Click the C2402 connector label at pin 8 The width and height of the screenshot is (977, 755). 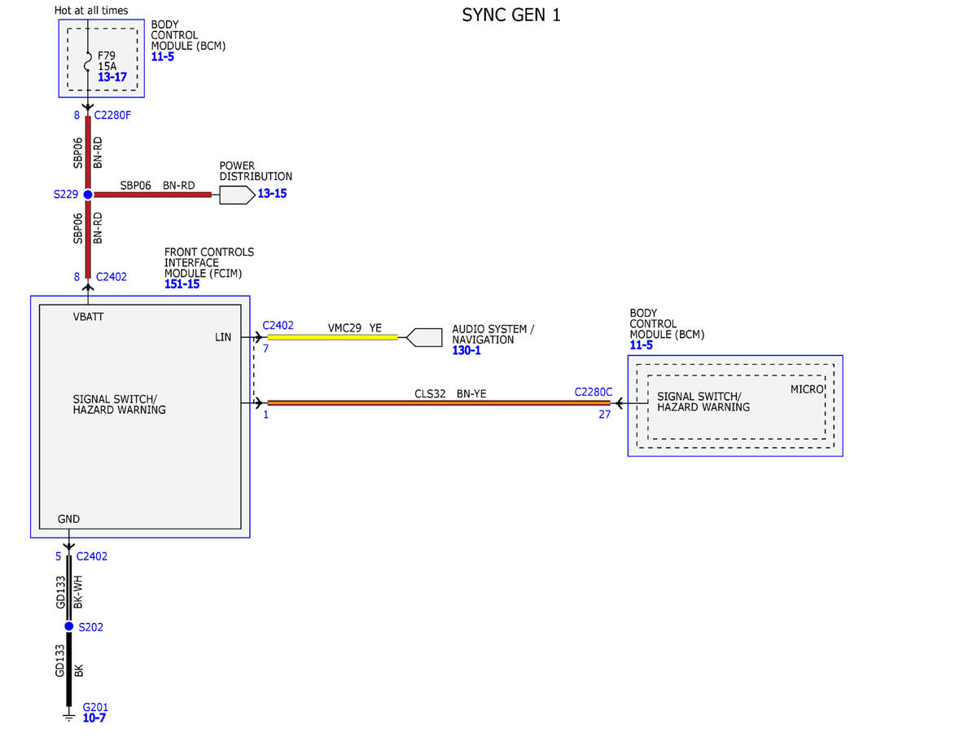pos(112,277)
